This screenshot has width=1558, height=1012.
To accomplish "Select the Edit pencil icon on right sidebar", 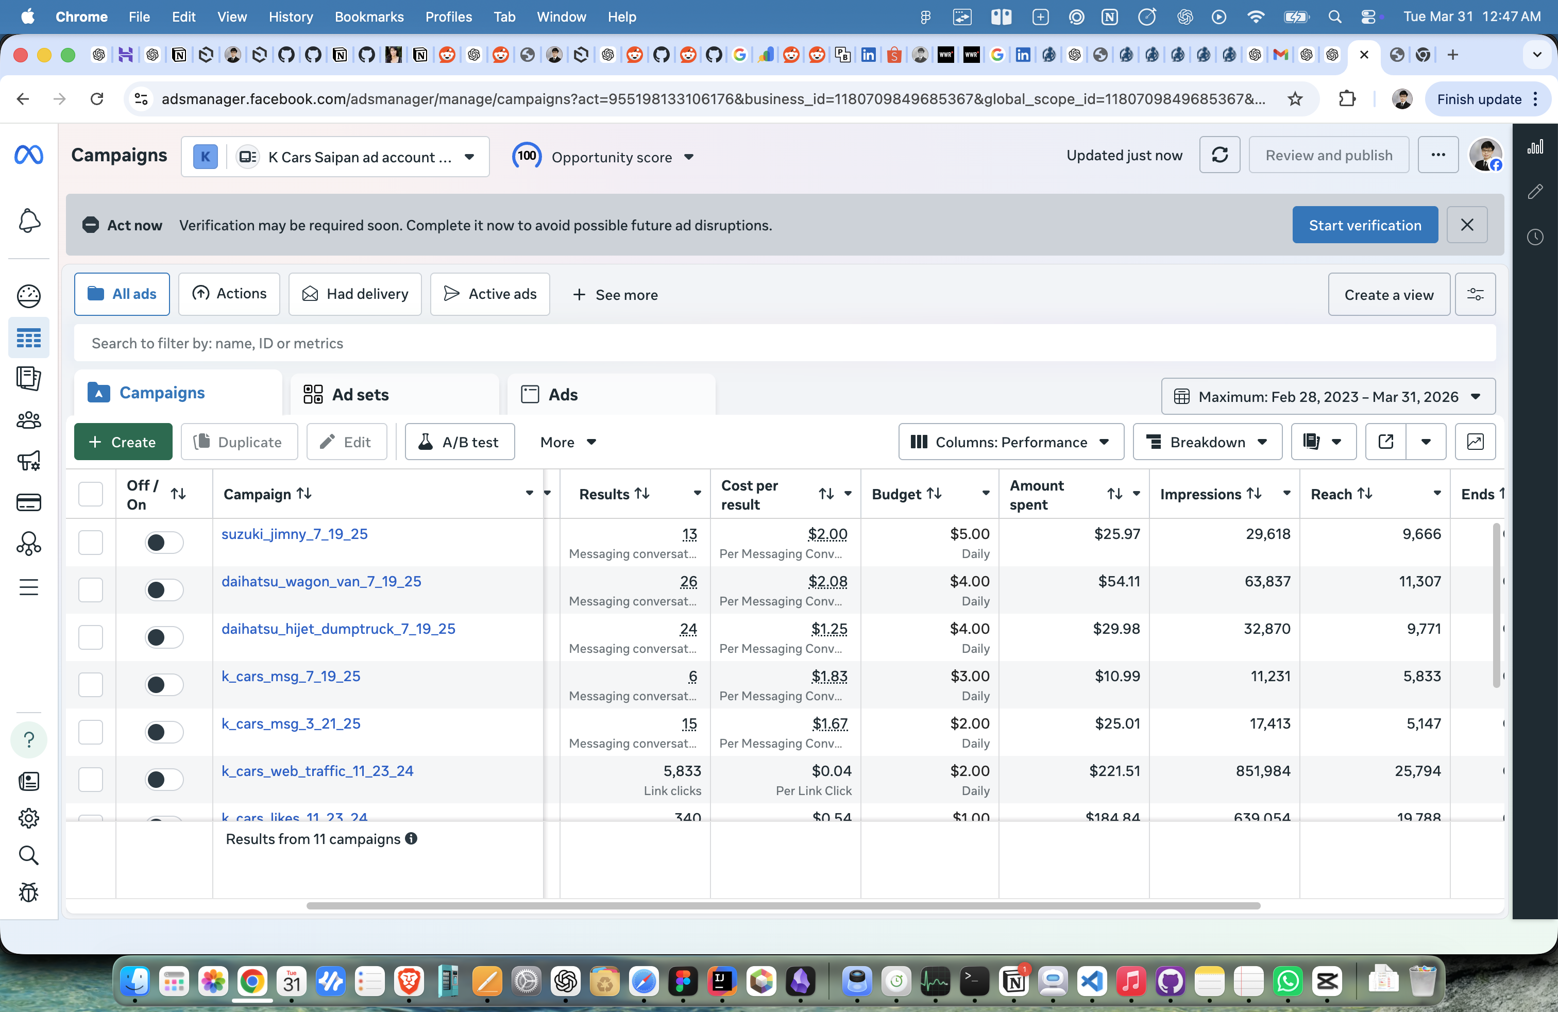I will [x=1536, y=191].
